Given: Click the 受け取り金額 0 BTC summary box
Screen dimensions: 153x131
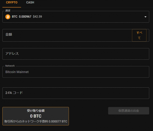Looking at the screenshot, I should click(36, 116).
